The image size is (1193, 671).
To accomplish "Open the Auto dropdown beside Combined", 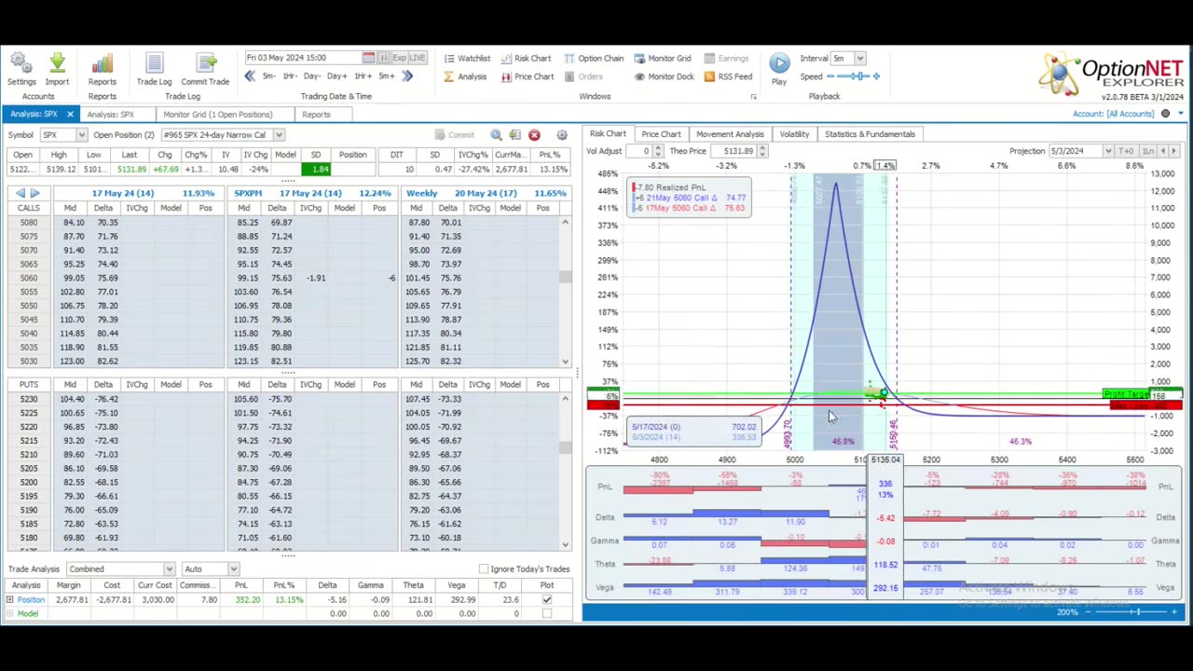I will [233, 568].
